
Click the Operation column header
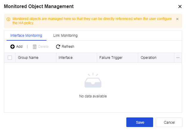pos(148,58)
